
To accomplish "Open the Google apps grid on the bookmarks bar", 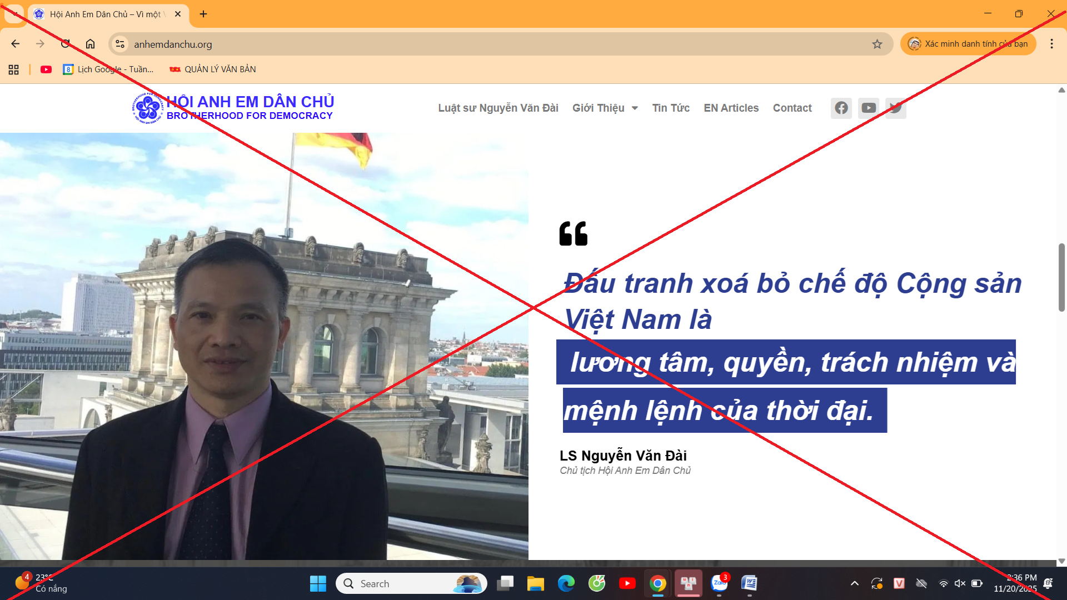I will 13,69.
